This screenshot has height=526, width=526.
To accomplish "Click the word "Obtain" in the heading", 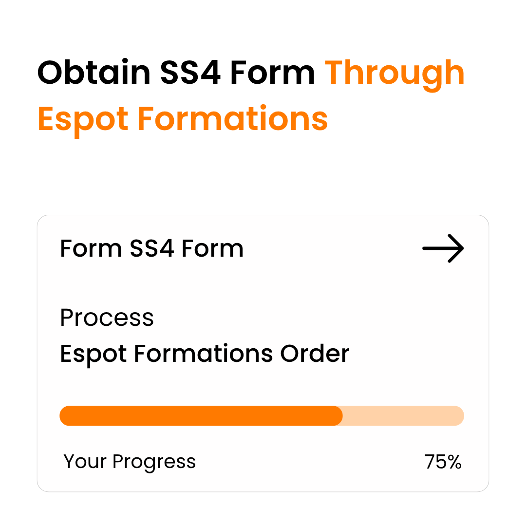I will (x=94, y=73).
